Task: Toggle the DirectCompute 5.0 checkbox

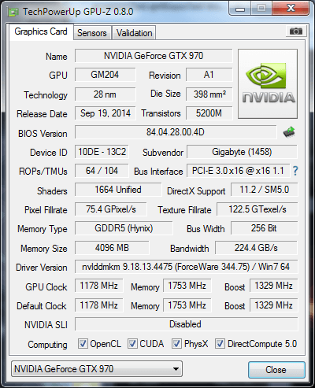Action: [x=220, y=343]
